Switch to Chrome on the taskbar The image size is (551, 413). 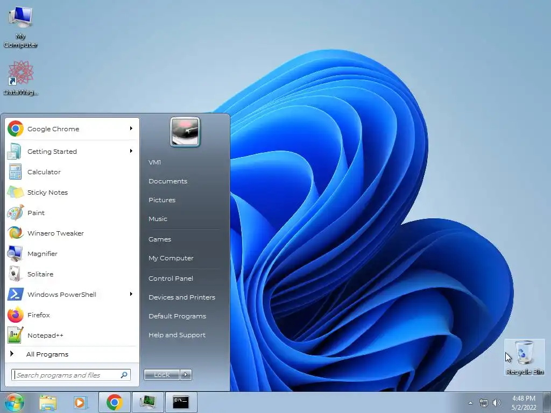[114, 402]
